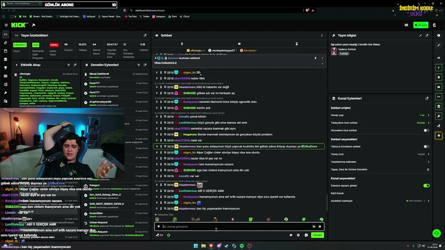Open the Instagram bookmark
Viewport: 445px width, 250px height.
[159, 16]
